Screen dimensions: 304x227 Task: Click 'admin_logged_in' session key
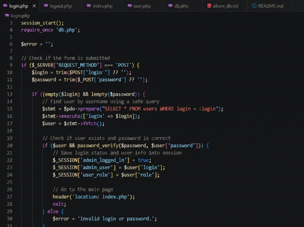(103, 160)
